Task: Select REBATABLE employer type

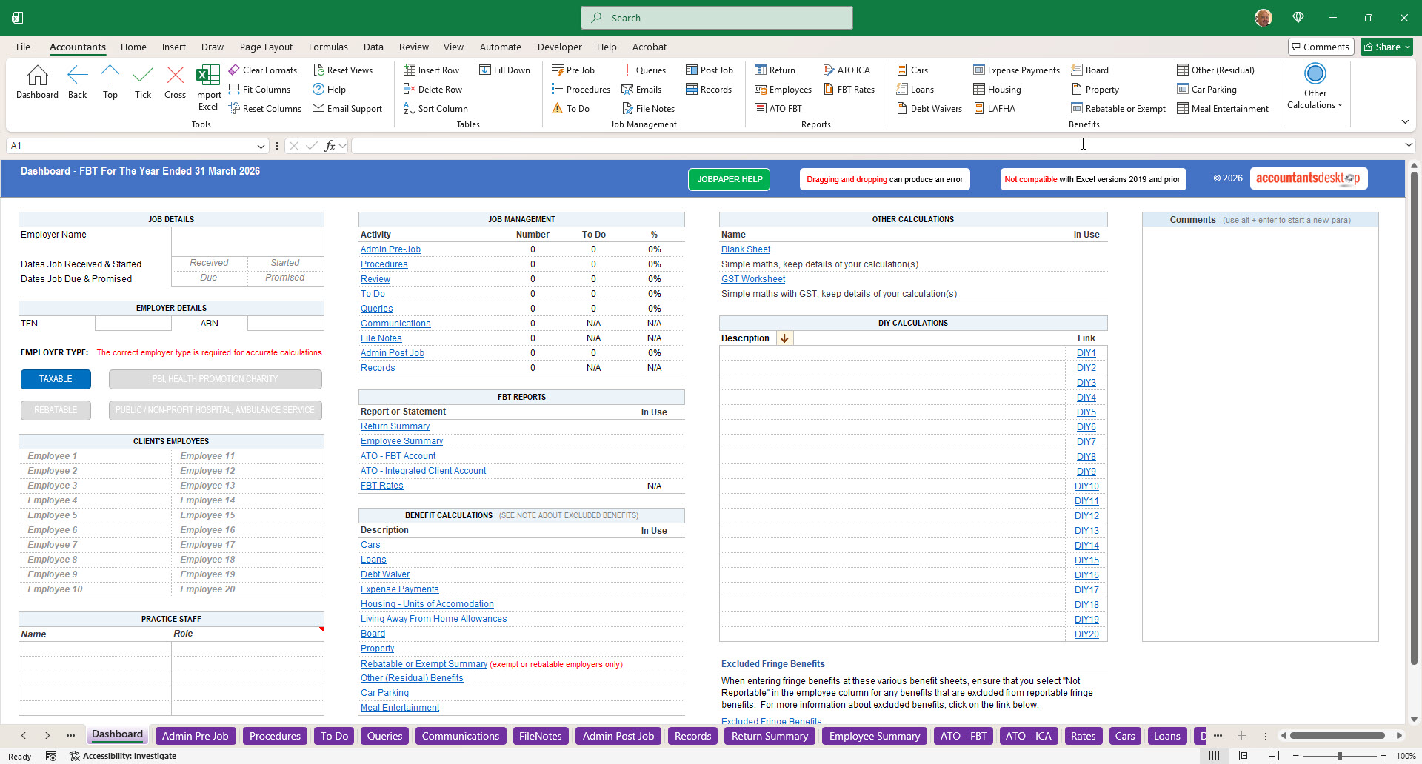Action: click(56, 410)
